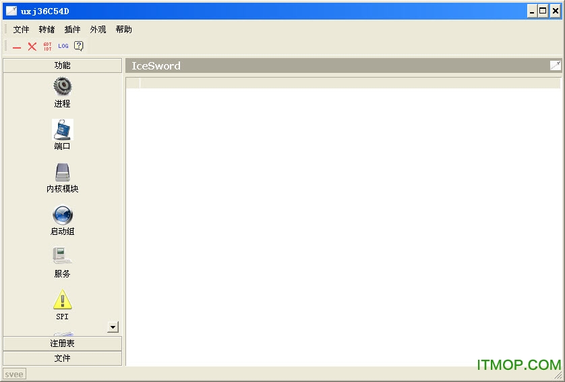Screen dimensions: 565x382
Task: Open the 文件 menu
Action: point(22,29)
